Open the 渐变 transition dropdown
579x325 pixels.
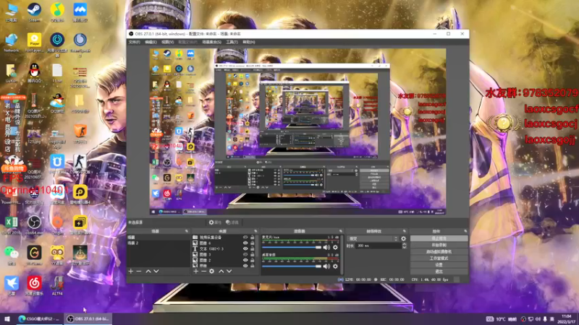(373, 239)
